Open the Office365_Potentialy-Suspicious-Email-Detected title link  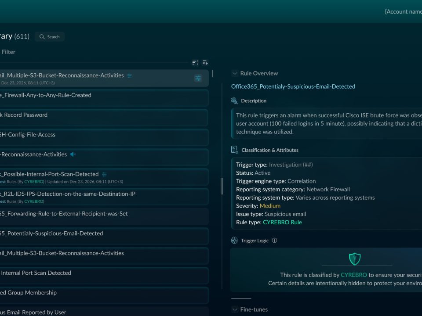(x=293, y=86)
